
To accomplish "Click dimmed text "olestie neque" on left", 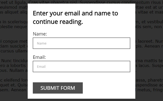I will click(x=14, y=27).
